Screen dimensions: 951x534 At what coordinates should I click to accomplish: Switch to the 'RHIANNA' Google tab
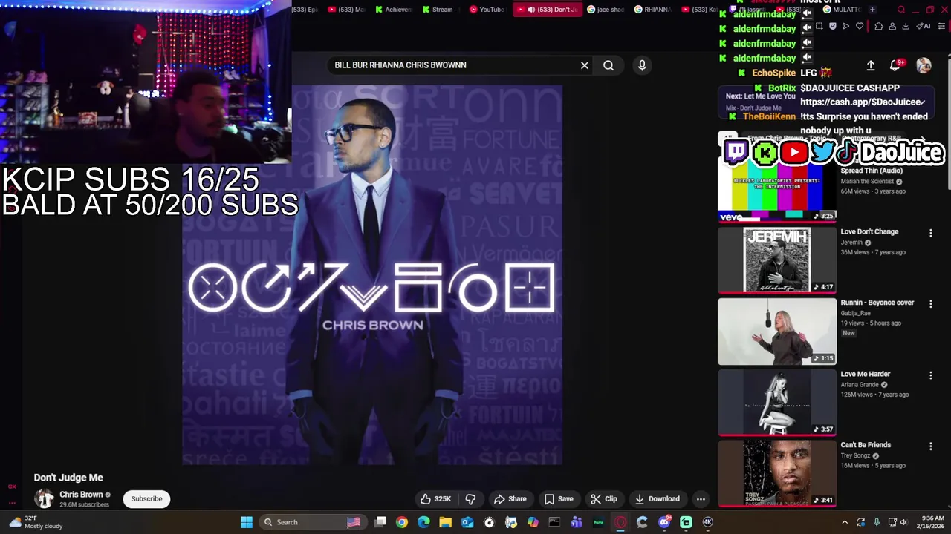[x=652, y=10]
